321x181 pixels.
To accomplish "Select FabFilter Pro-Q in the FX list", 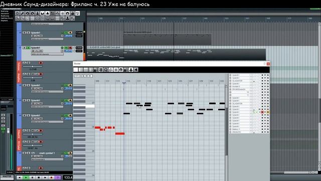I will pos(7,18).
